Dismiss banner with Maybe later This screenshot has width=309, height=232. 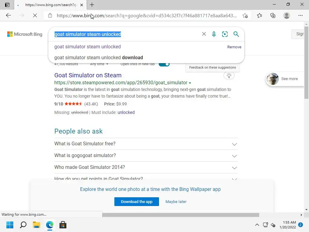(x=176, y=201)
